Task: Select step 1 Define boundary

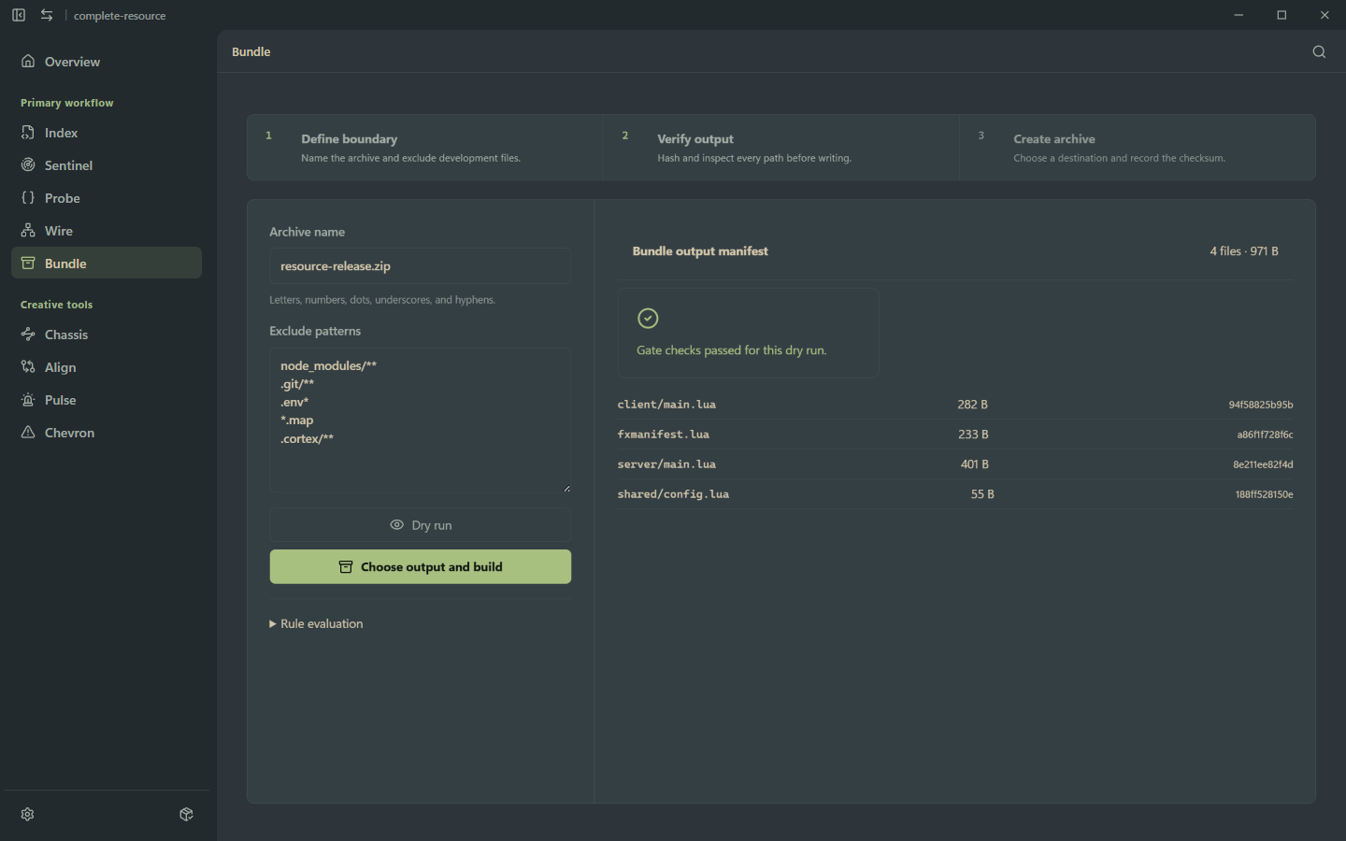Action: pyautogui.click(x=425, y=148)
